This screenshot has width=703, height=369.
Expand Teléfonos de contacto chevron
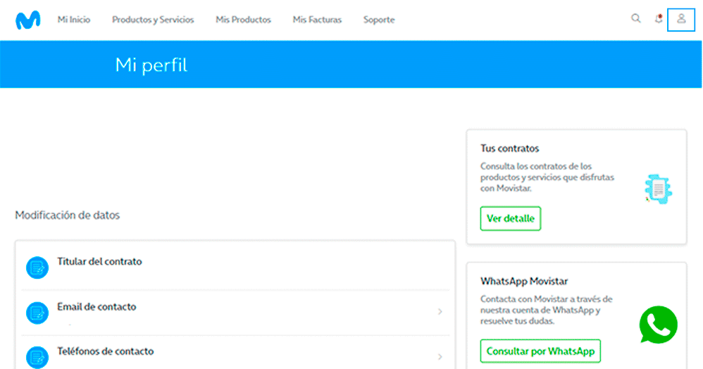(x=440, y=357)
